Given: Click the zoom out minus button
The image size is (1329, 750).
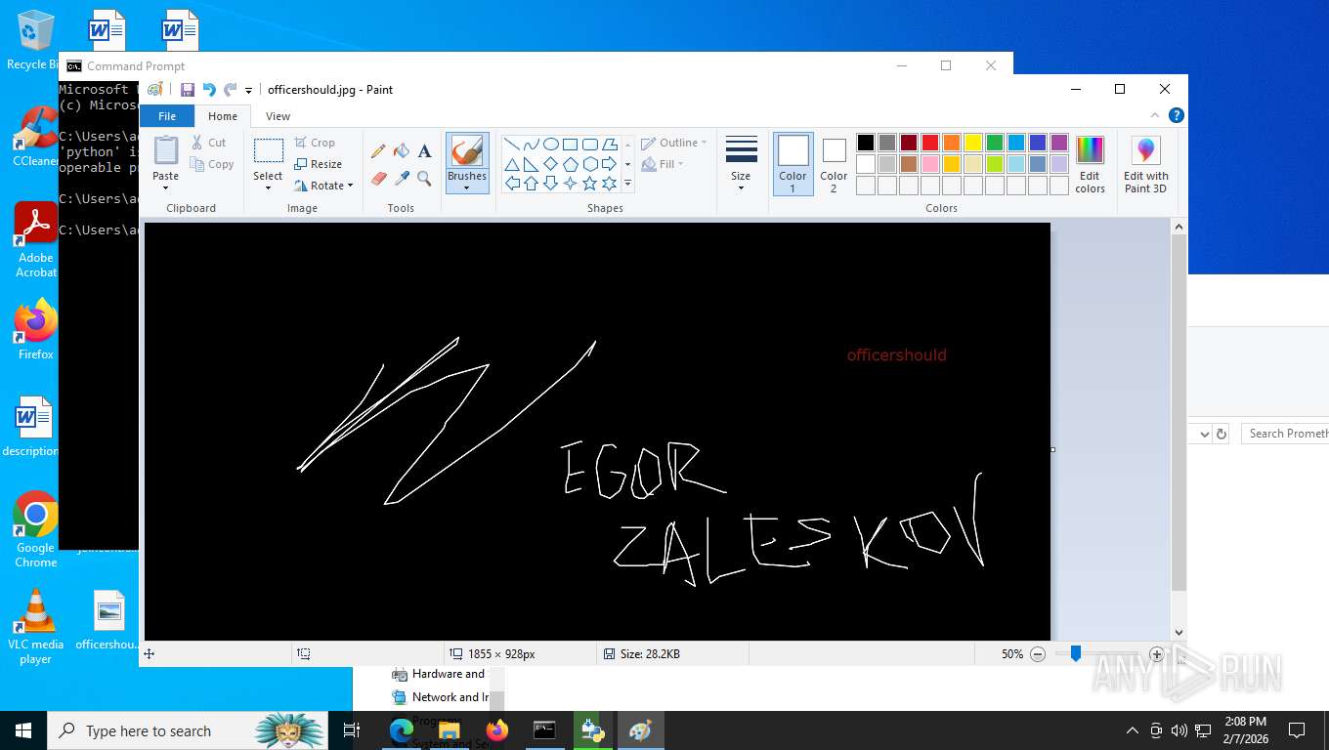Looking at the screenshot, I should coord(1039,654).
